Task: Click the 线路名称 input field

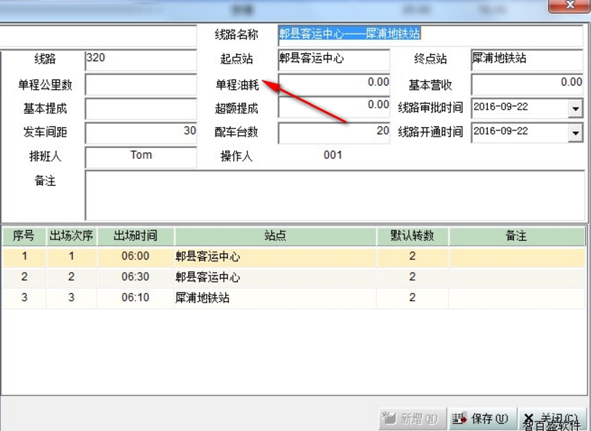Action: [x=431, y=35]
